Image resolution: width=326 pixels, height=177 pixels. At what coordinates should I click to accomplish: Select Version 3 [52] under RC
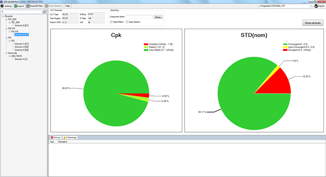[21, 47]
